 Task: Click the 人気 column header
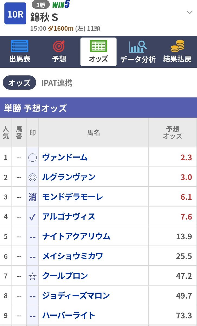click(x=6, y=132)
